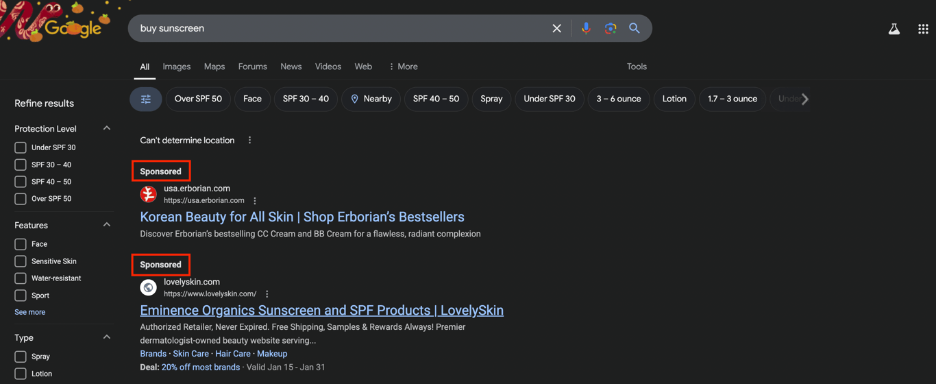This screenshot has width=936, height=384.
Task: Check the Under SPF 30 checkbox
Action: coord(21,147)
